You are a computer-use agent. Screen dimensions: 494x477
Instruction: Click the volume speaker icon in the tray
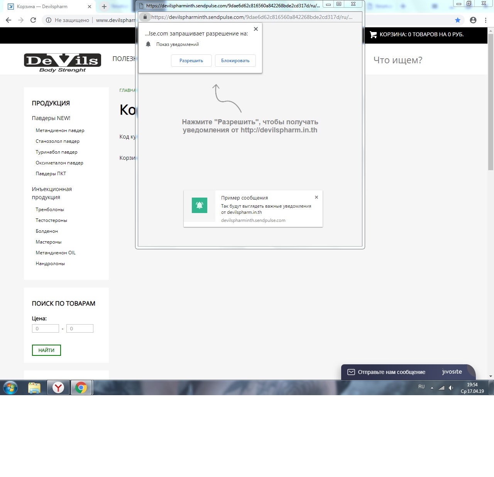point(451,388)
